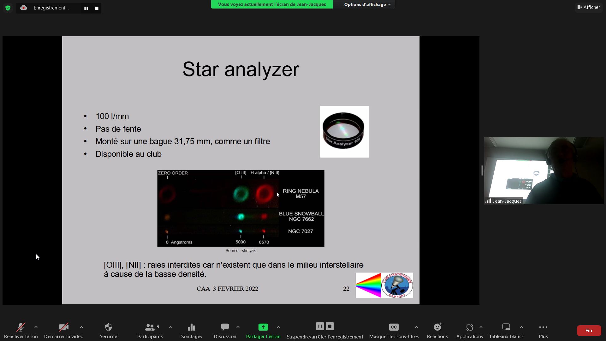The height and width of the screenshot is (341, 606).
Task: Open Réactions emoji menu
Action: 437,331
